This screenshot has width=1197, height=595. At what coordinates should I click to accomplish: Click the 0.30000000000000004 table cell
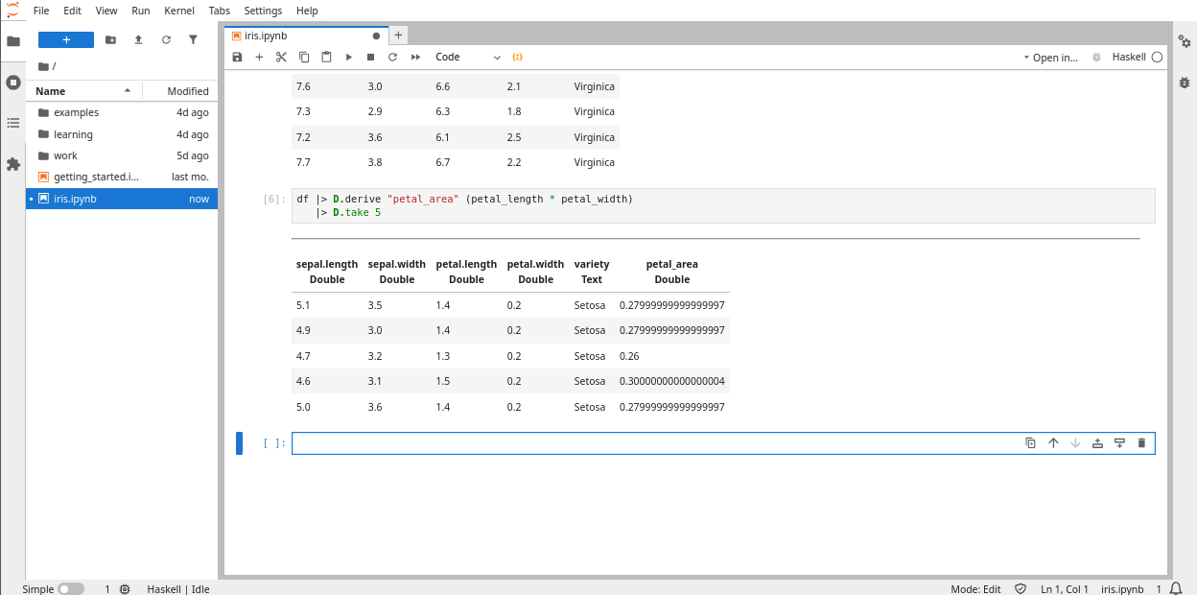(671, 381)
